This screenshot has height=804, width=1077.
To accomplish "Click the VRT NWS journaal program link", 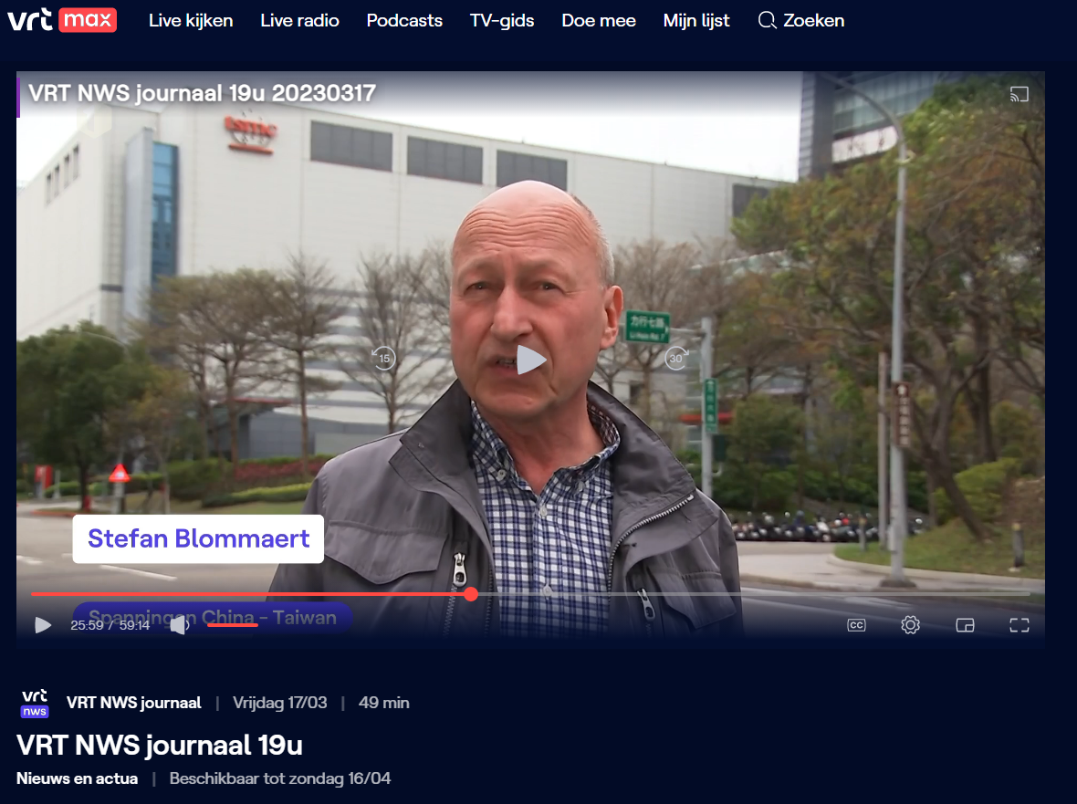I will pos(133,703).
